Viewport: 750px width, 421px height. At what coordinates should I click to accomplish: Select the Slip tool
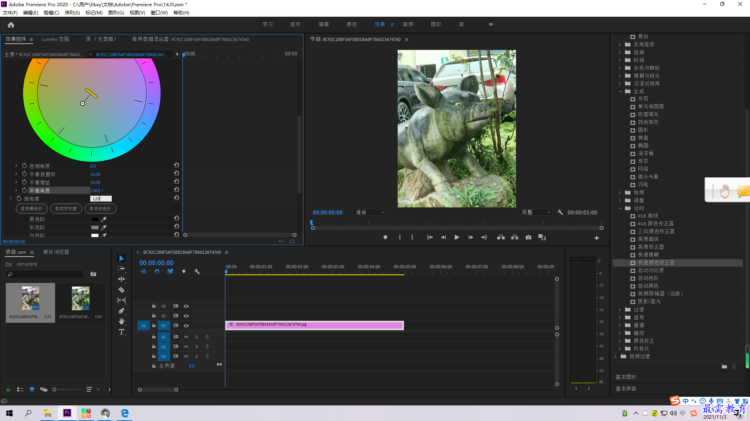point(121,300)
